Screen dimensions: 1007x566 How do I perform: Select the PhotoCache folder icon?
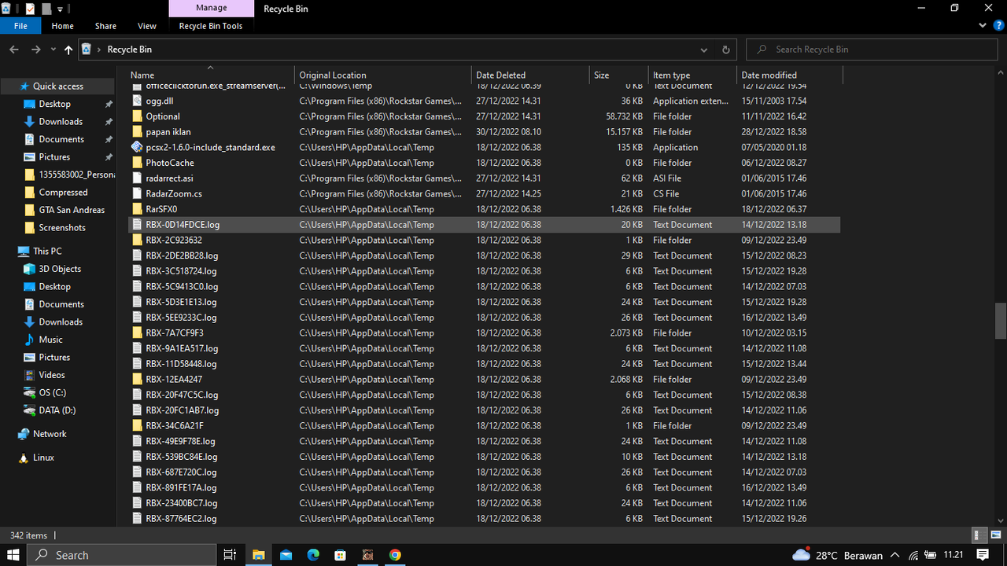[x=137, y=163]
